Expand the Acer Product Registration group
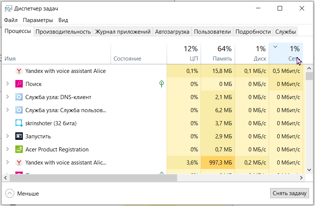Image resolution: width=315 pixels, height=206 pixels. [7, 150]
